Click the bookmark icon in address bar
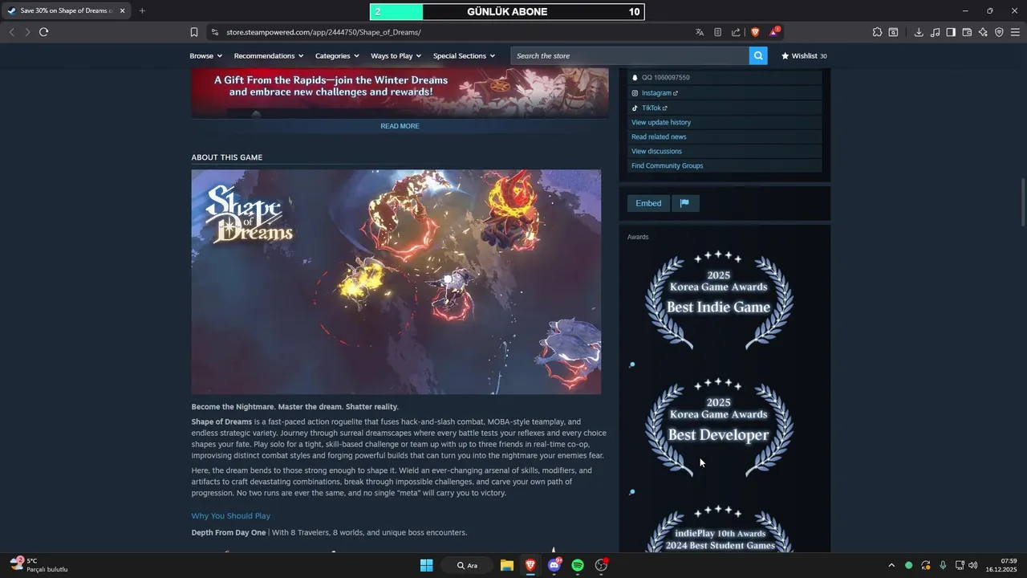This screenshot has height=578, width=1027. tap(194, 32)
